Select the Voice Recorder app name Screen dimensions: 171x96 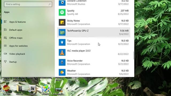[75, 61]
